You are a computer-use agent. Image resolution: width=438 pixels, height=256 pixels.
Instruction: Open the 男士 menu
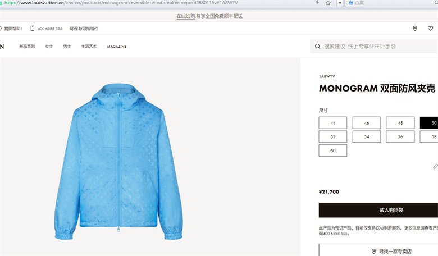click(x=67, y=47)
